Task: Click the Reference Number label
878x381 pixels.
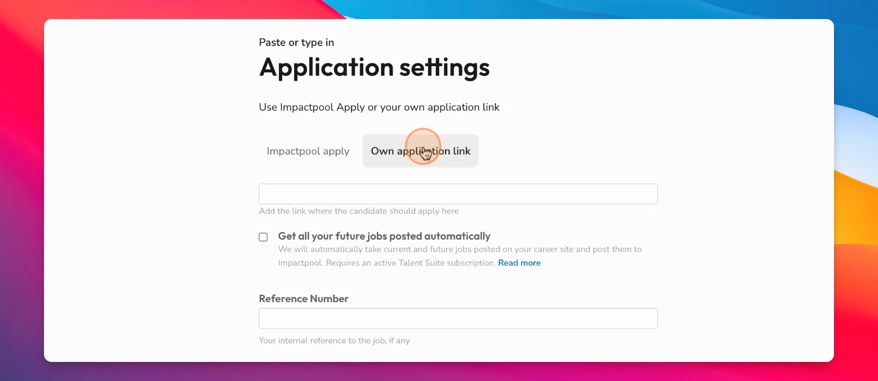Action: pos(303,298)
